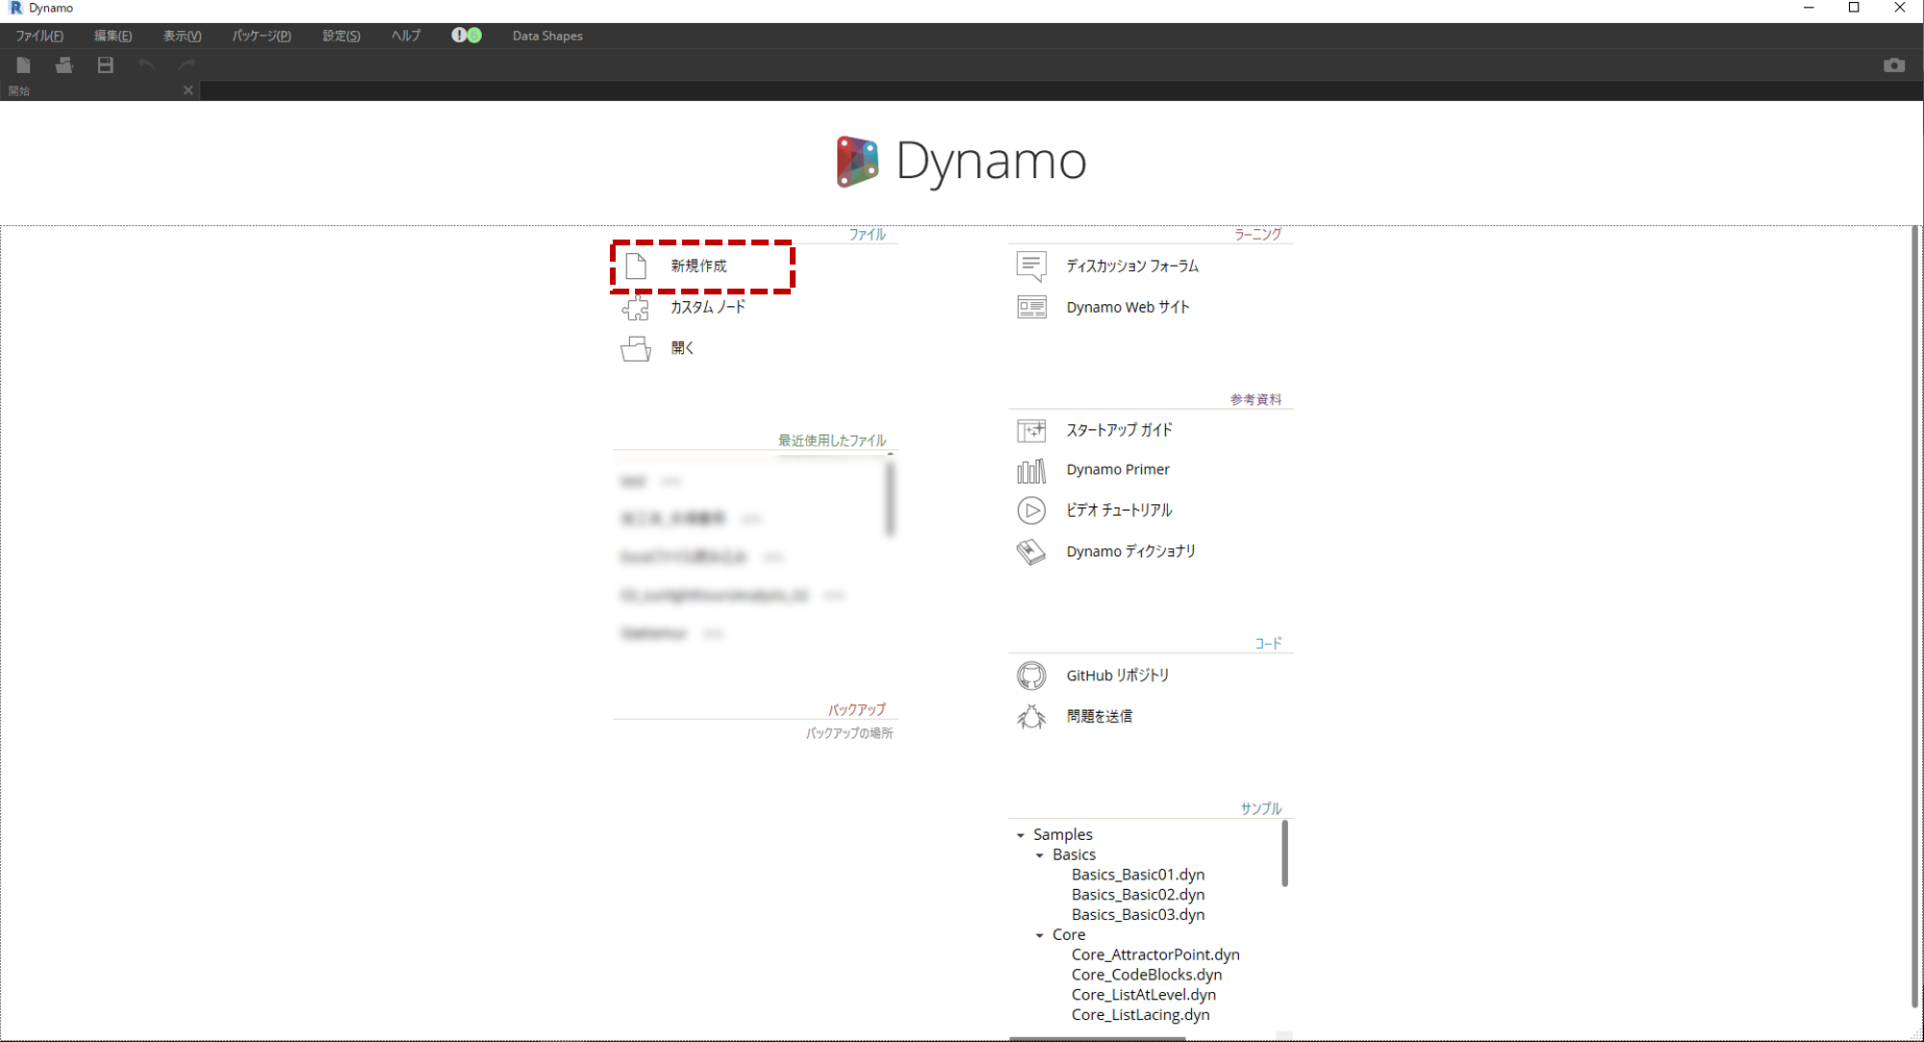Click the New file toolbar icon
Screen dimensions: 1924x1042
pyautogui.click(x=23, y=64)
